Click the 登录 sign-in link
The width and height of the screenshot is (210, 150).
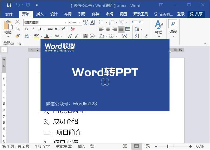(x=181, y=14)
